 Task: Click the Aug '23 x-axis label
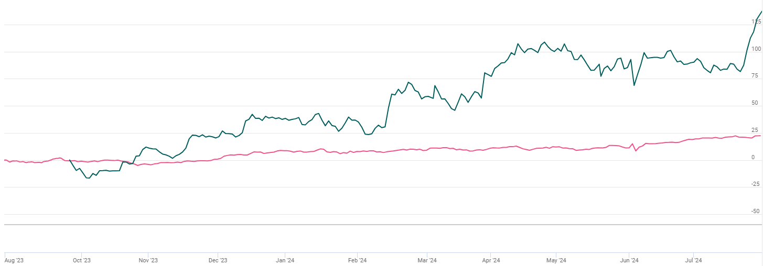pos(14,260)
